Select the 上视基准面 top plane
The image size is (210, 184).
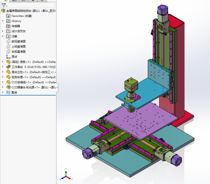[x=19, y=46]
